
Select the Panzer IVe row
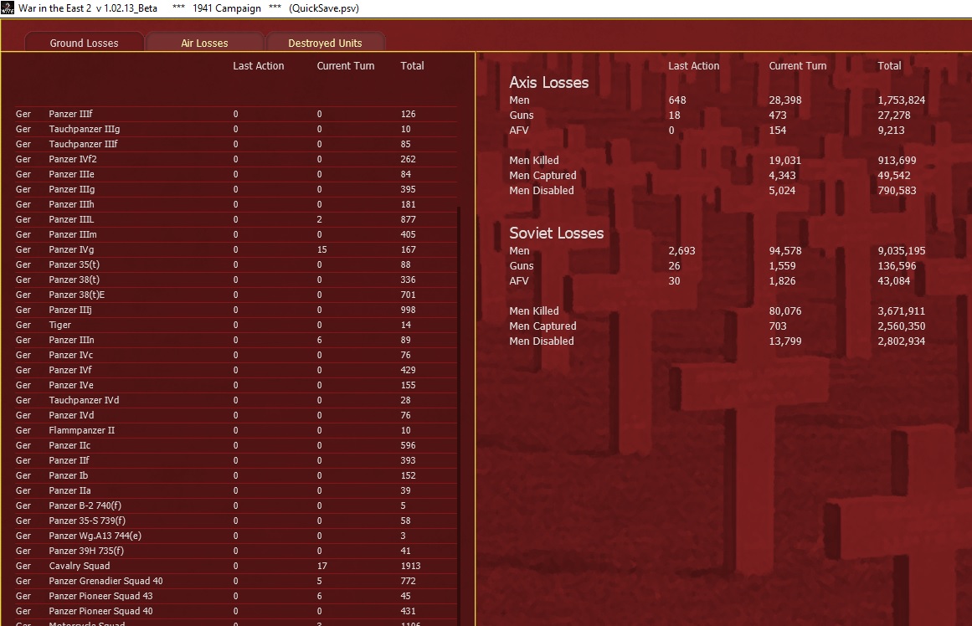click(x=236, y=385)
